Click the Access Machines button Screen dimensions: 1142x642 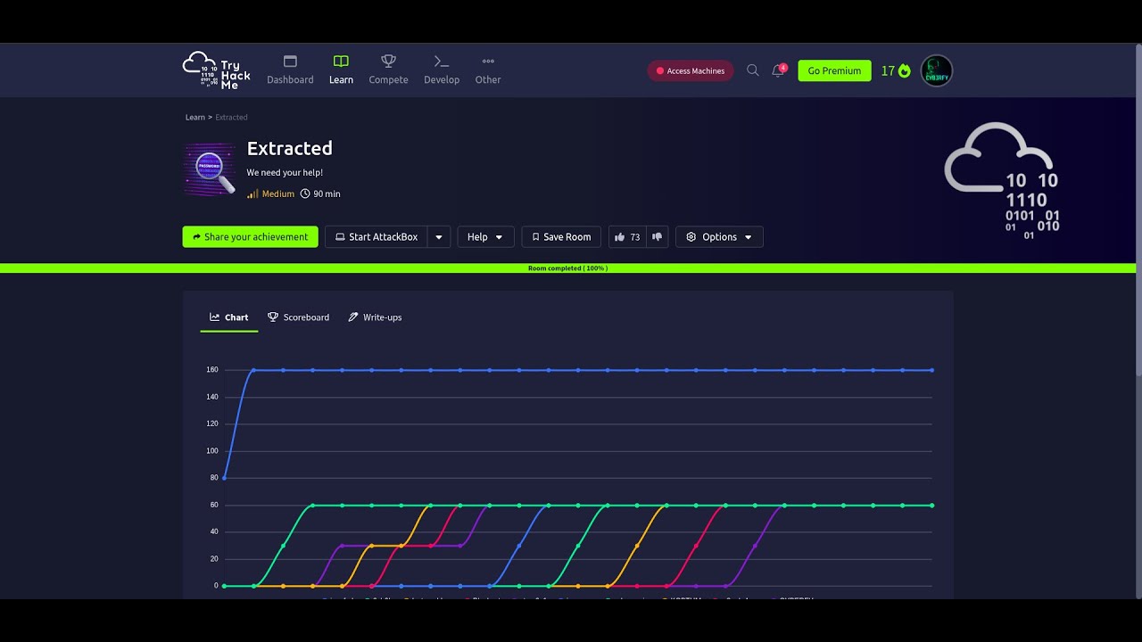[x=691, y=71]
